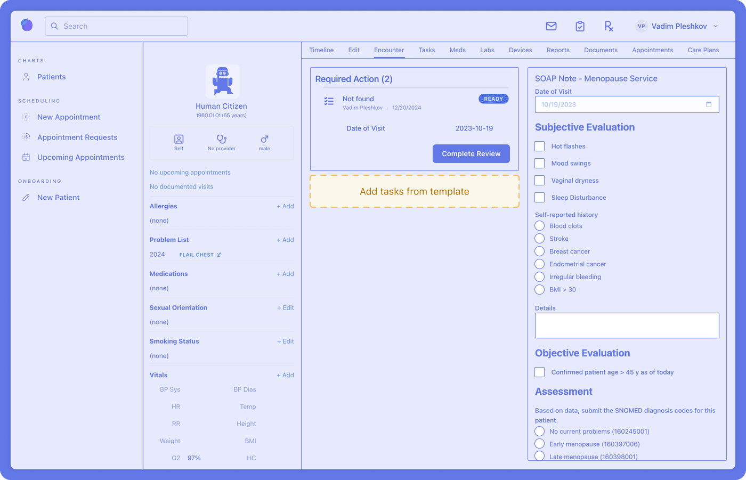Click the Rx prescriptions icon

click(x=609, y=26)
